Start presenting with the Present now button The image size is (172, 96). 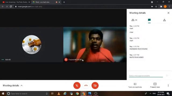point(155,85)
